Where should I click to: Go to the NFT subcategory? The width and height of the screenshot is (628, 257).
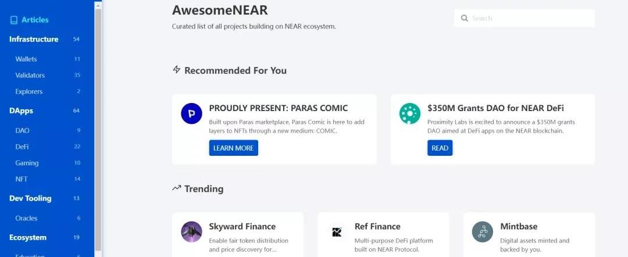click(x=22, y=179)
